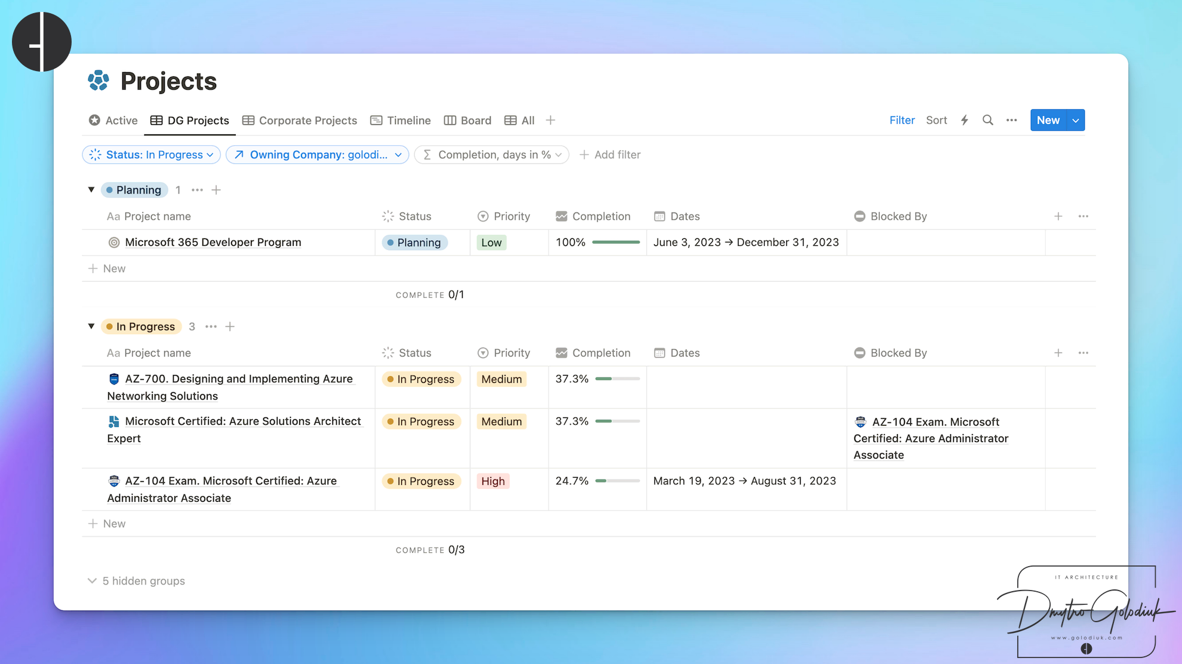Add item to Planning group via plus
Image resolution: width=1182 pixels, height=664 pixels.
(216, 190)
